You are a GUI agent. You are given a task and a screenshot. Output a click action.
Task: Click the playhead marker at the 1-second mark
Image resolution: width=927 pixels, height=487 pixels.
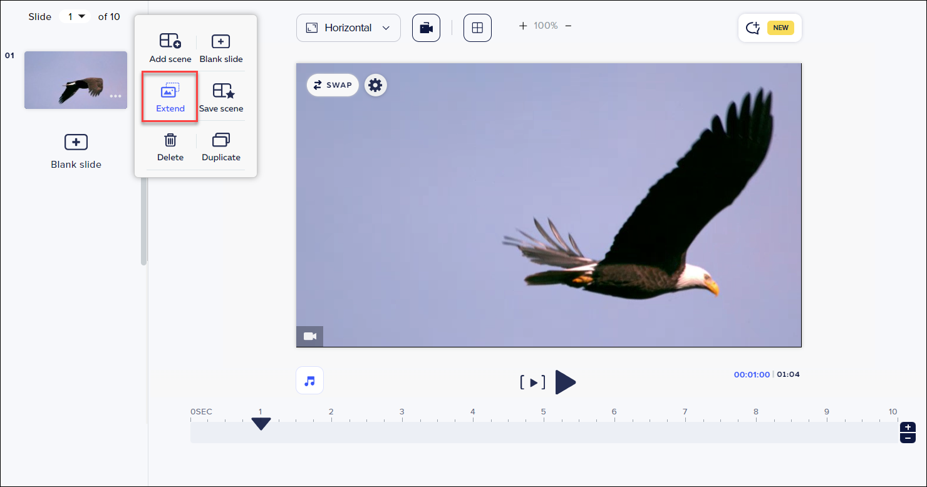pos(261,424)
